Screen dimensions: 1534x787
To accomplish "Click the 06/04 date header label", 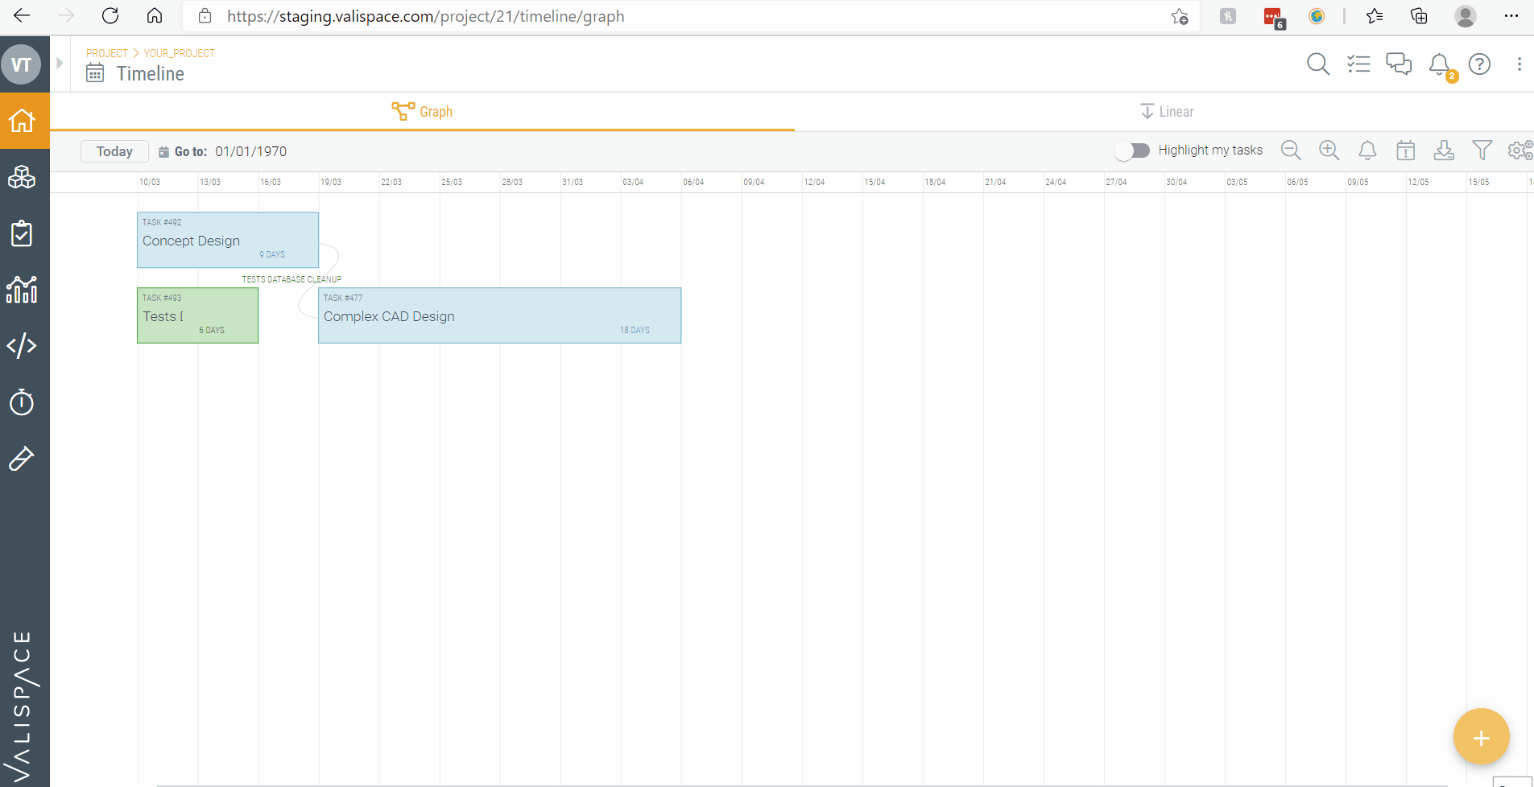I will click(693, 182).
